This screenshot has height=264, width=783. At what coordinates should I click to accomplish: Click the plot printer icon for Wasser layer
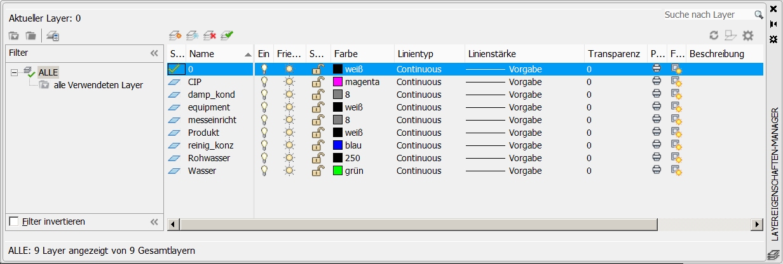pyautogui.click(x=657, y=171)
